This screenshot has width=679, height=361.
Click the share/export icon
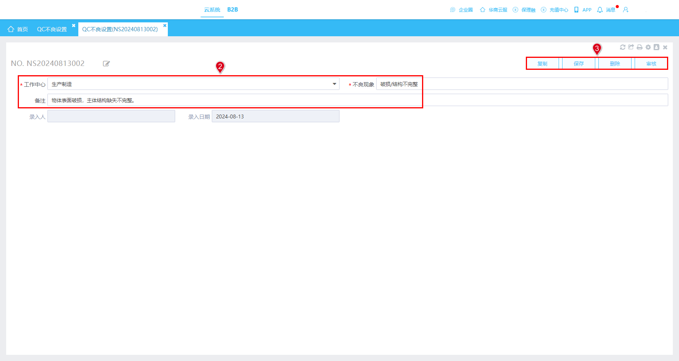click(631, 47)
